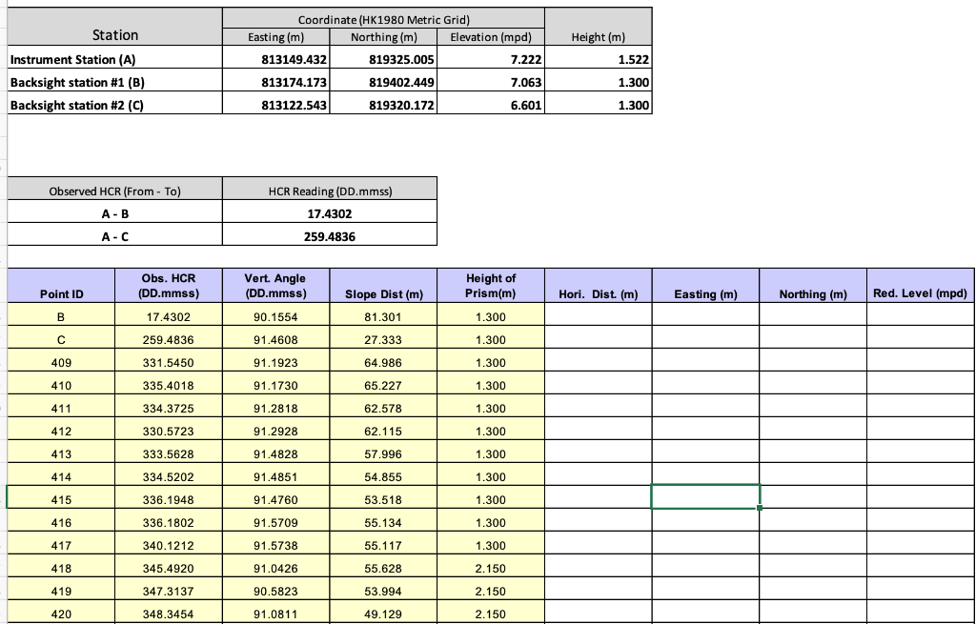This screenshot has width=976, height=624.
Task: Select Elevation value 6.601
Action: pos(491,105)
